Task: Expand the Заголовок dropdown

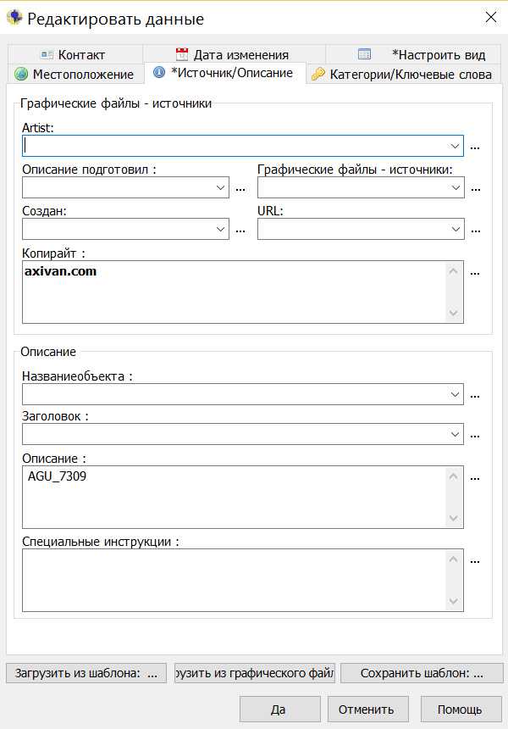Action: click(x=455, y=434)
